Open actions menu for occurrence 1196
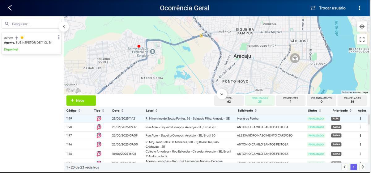371x173 pixels. (x=360, y=144)
